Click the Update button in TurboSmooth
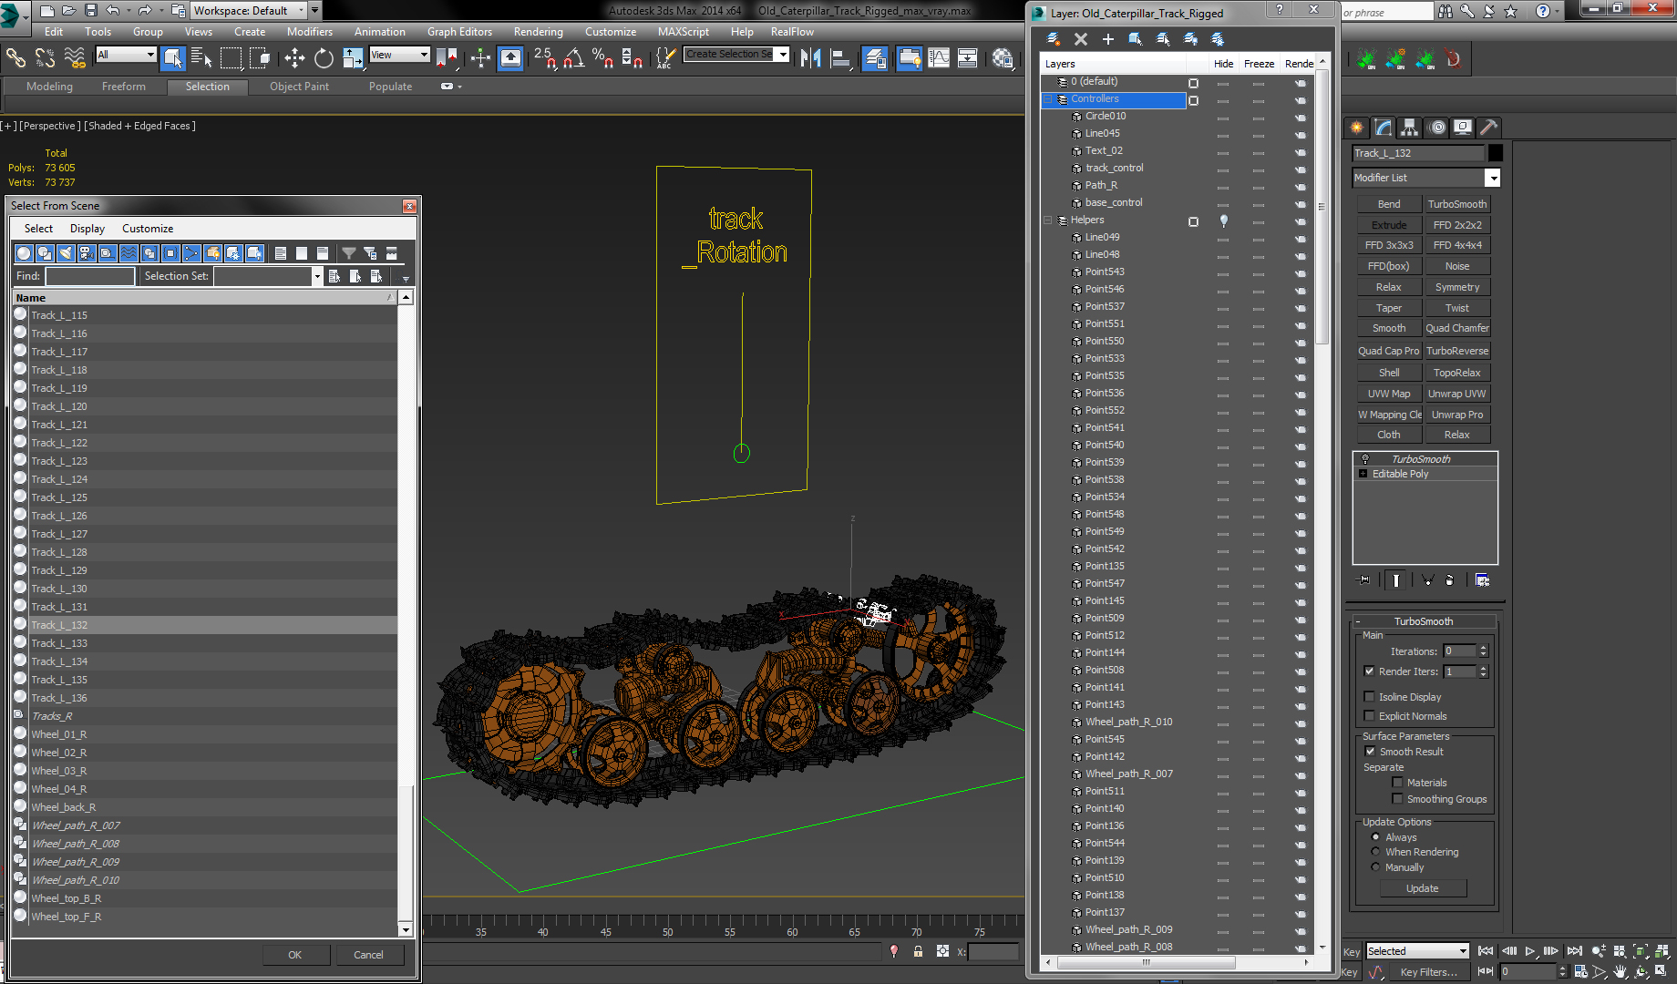Viewport: 1677px width, 984px height. tap(1422, 888)
